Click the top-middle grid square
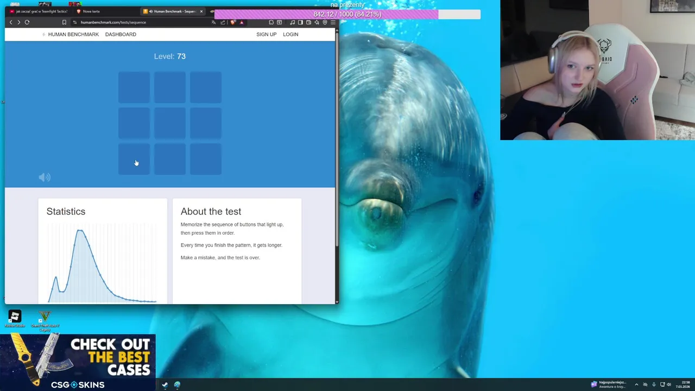Viewport: 695px width, 391px height. tap(170, 87)
